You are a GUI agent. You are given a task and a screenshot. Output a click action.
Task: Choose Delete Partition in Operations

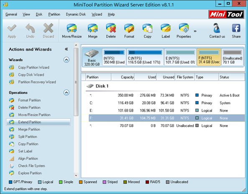29,107
